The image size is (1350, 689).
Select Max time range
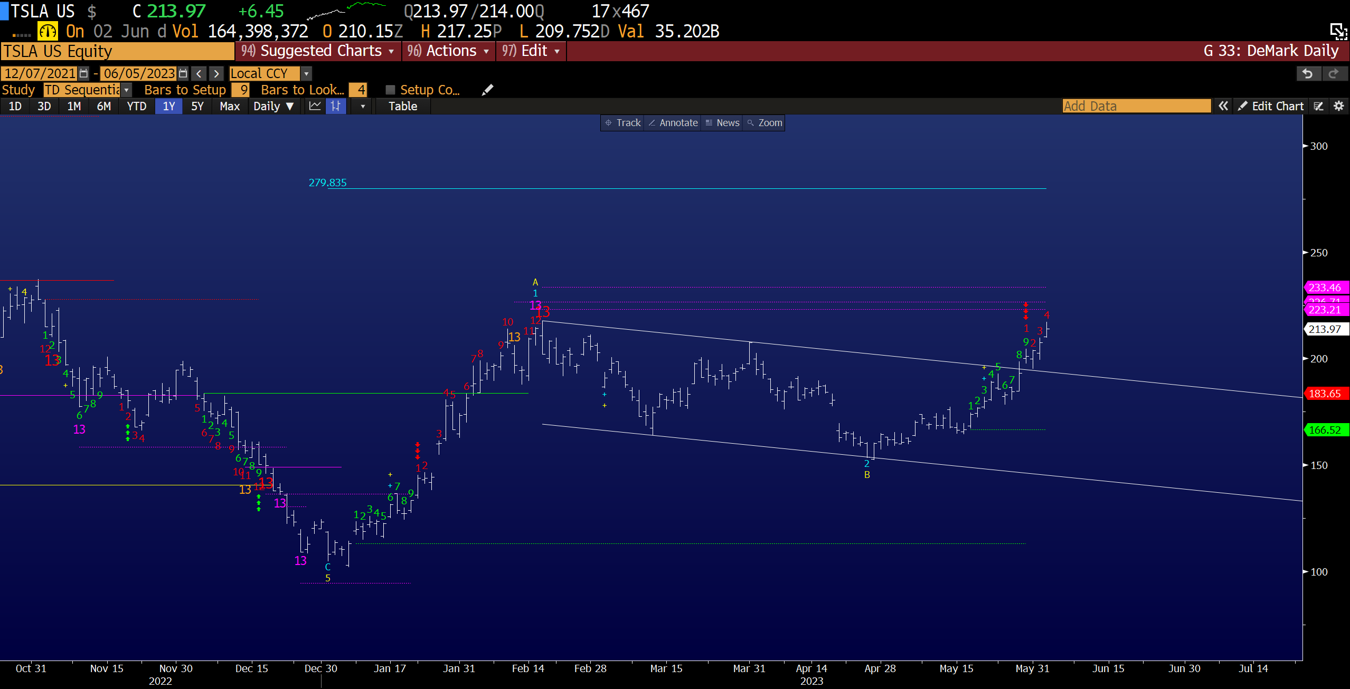pos(230,106)
